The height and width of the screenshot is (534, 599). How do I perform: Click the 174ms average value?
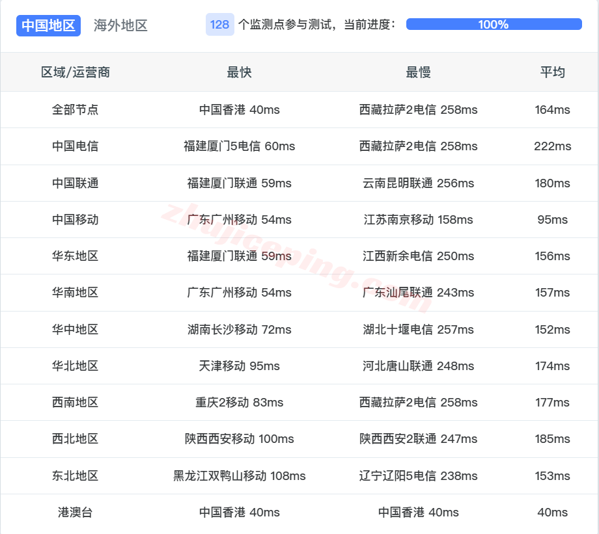552,366
